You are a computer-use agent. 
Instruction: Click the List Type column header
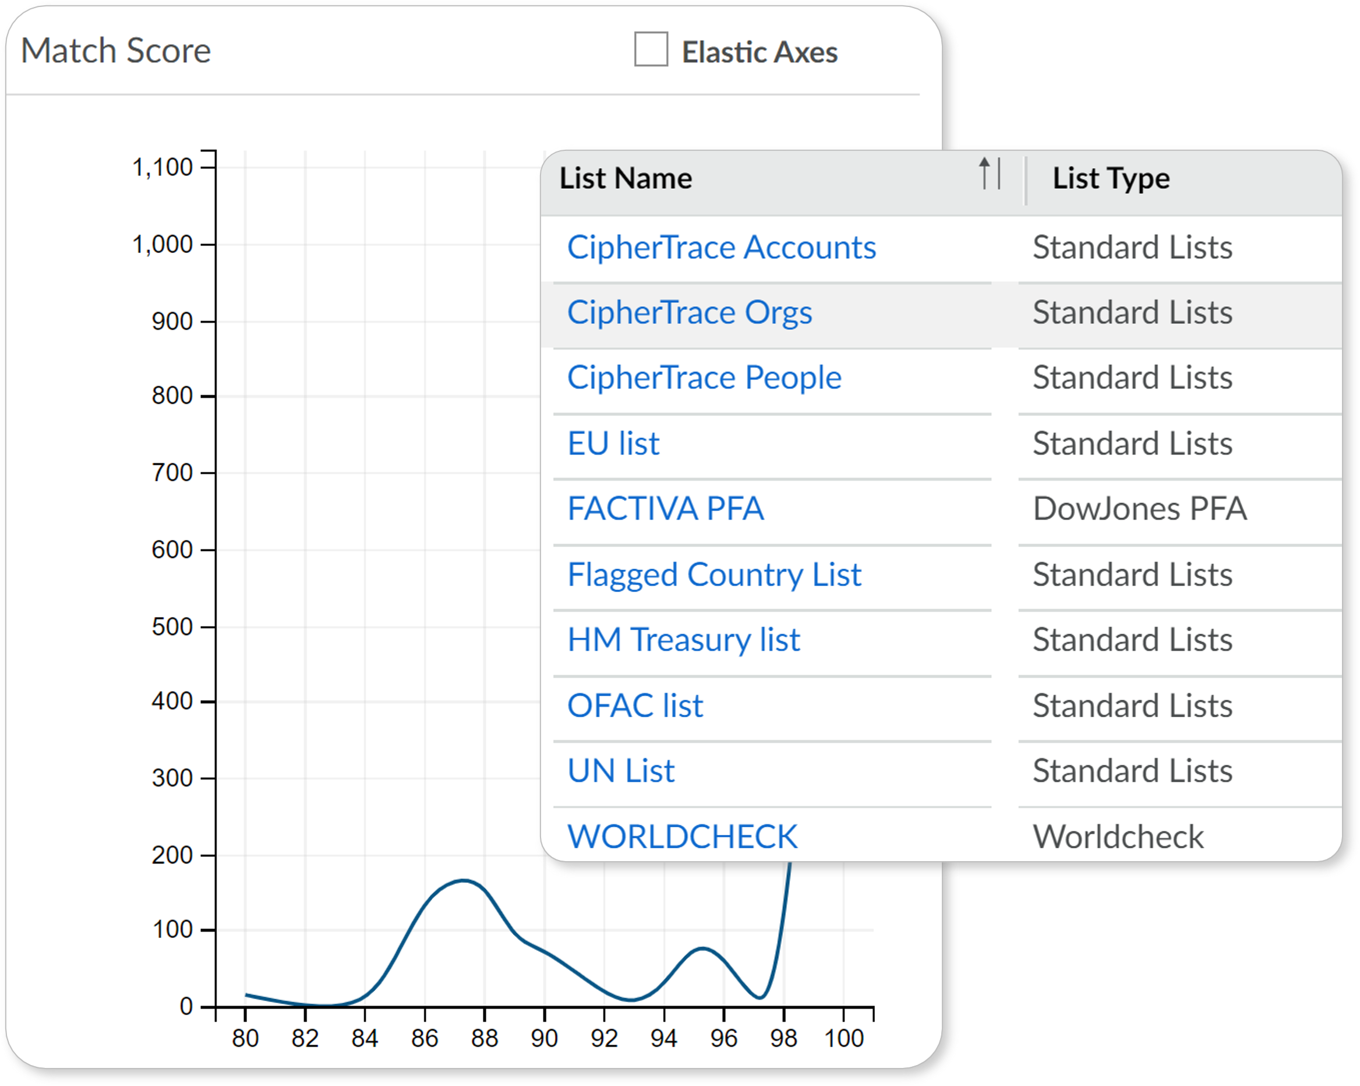pyautogui.click(x=1111, y=178)
